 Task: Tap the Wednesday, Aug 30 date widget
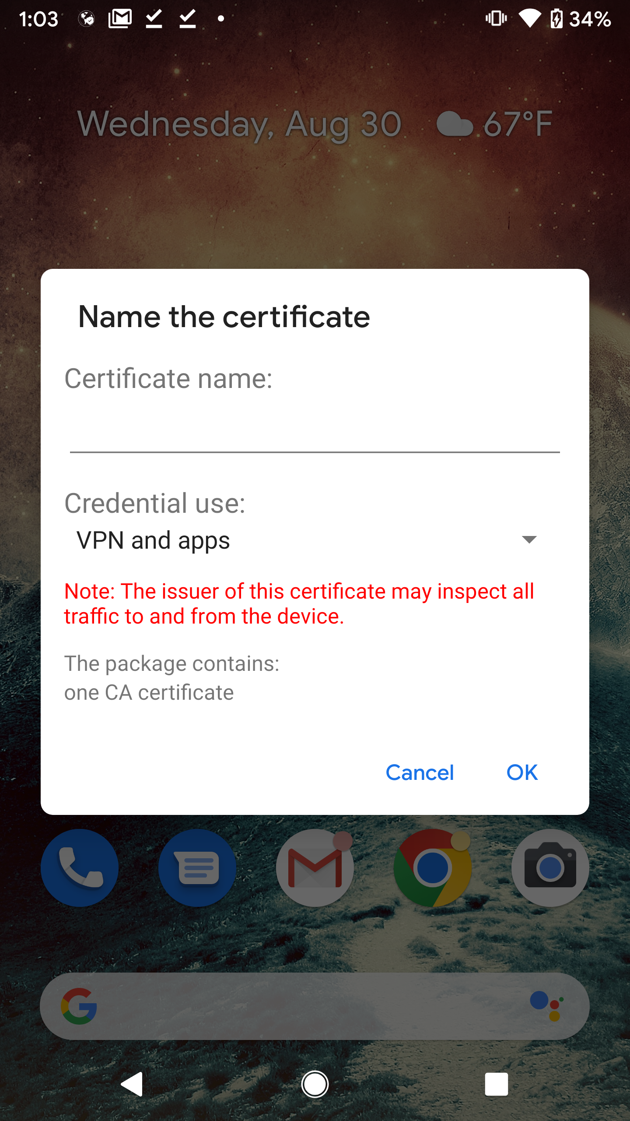[x=239, y=125]
